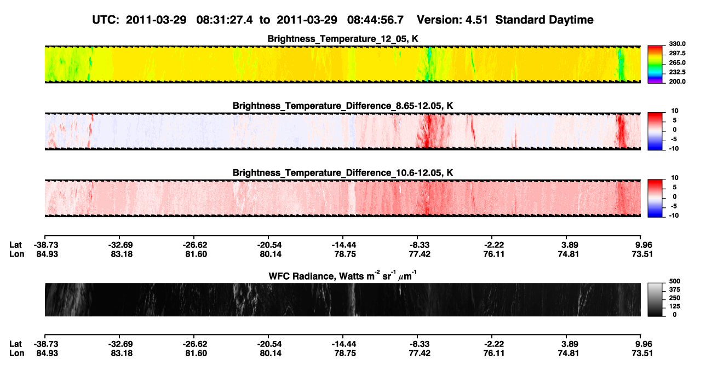Click the 'Lat' label on the axis above WFC Radiance
This screenshot has height=365, width=712.
16,245
